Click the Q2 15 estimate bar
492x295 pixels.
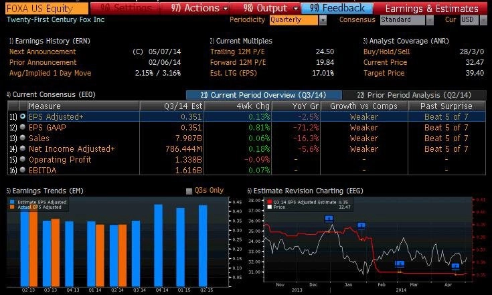pos(203,245)
